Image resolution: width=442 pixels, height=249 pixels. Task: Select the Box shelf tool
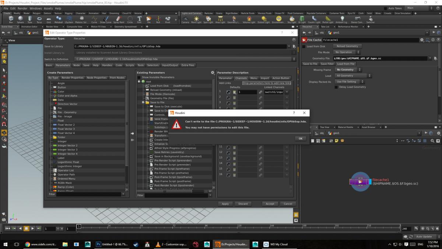click(11, 20)
